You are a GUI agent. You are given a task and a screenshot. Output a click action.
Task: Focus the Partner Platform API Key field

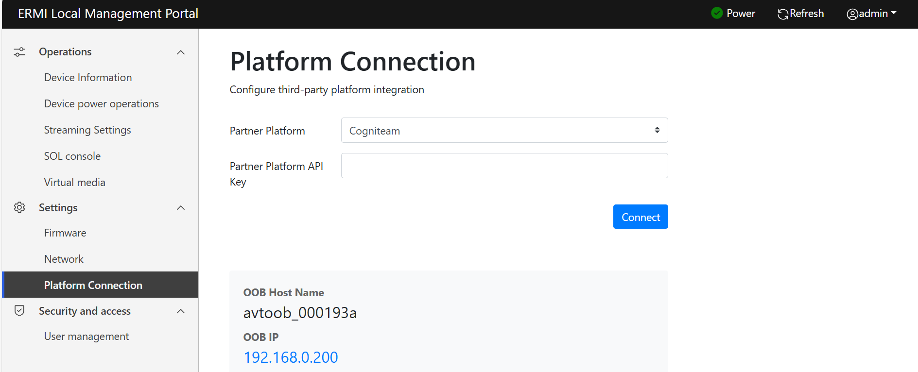[504, 166]
